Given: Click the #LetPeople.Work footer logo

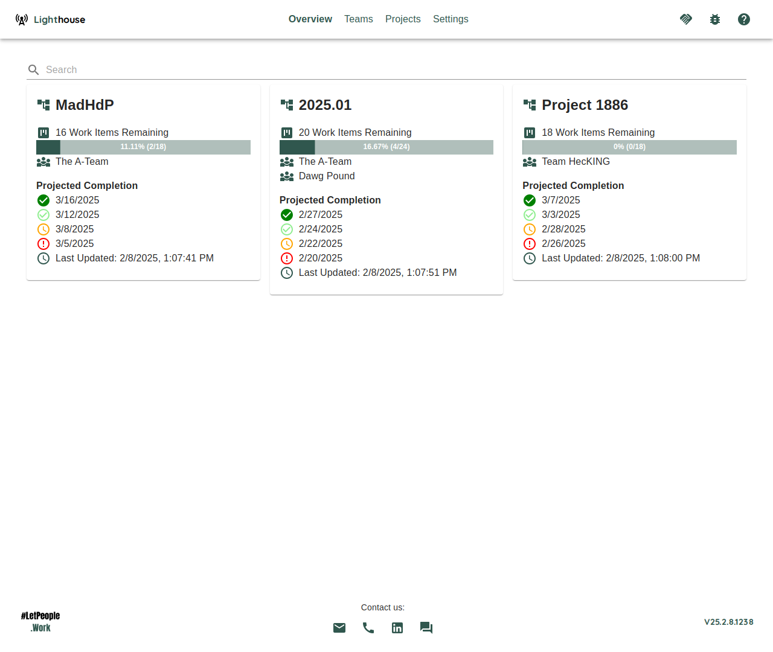Looking at the screenshot, I should click(40, 622).
